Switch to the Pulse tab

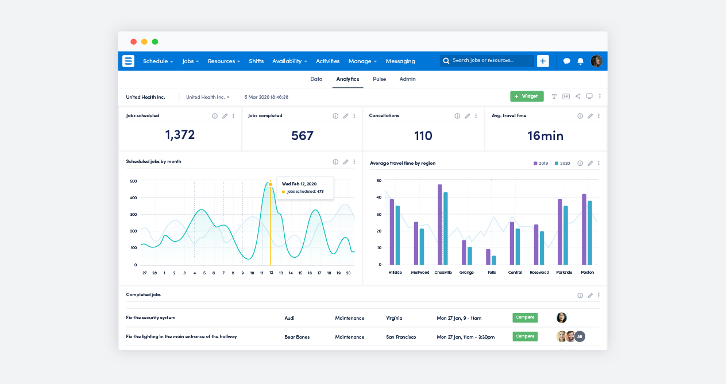379,79
